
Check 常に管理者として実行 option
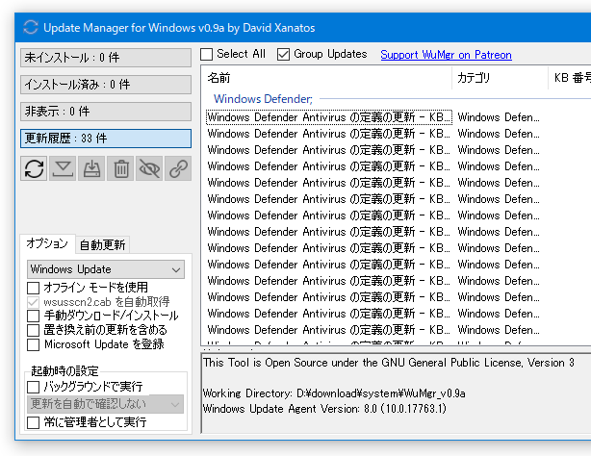click(x=33, y=422)
